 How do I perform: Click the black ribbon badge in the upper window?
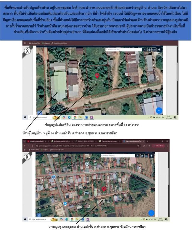[27, 51]
